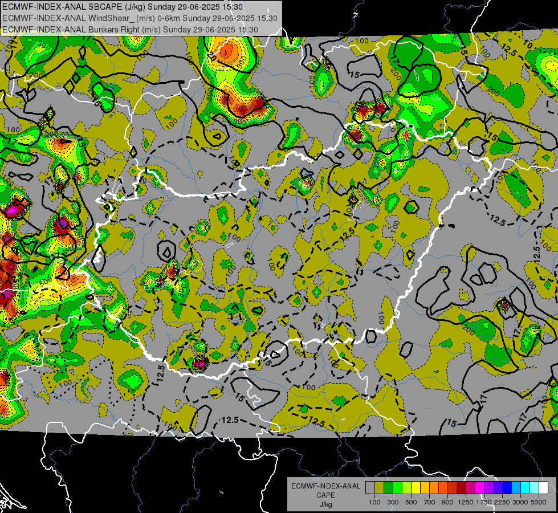Click the legend value 5000

tap(539, 502)
